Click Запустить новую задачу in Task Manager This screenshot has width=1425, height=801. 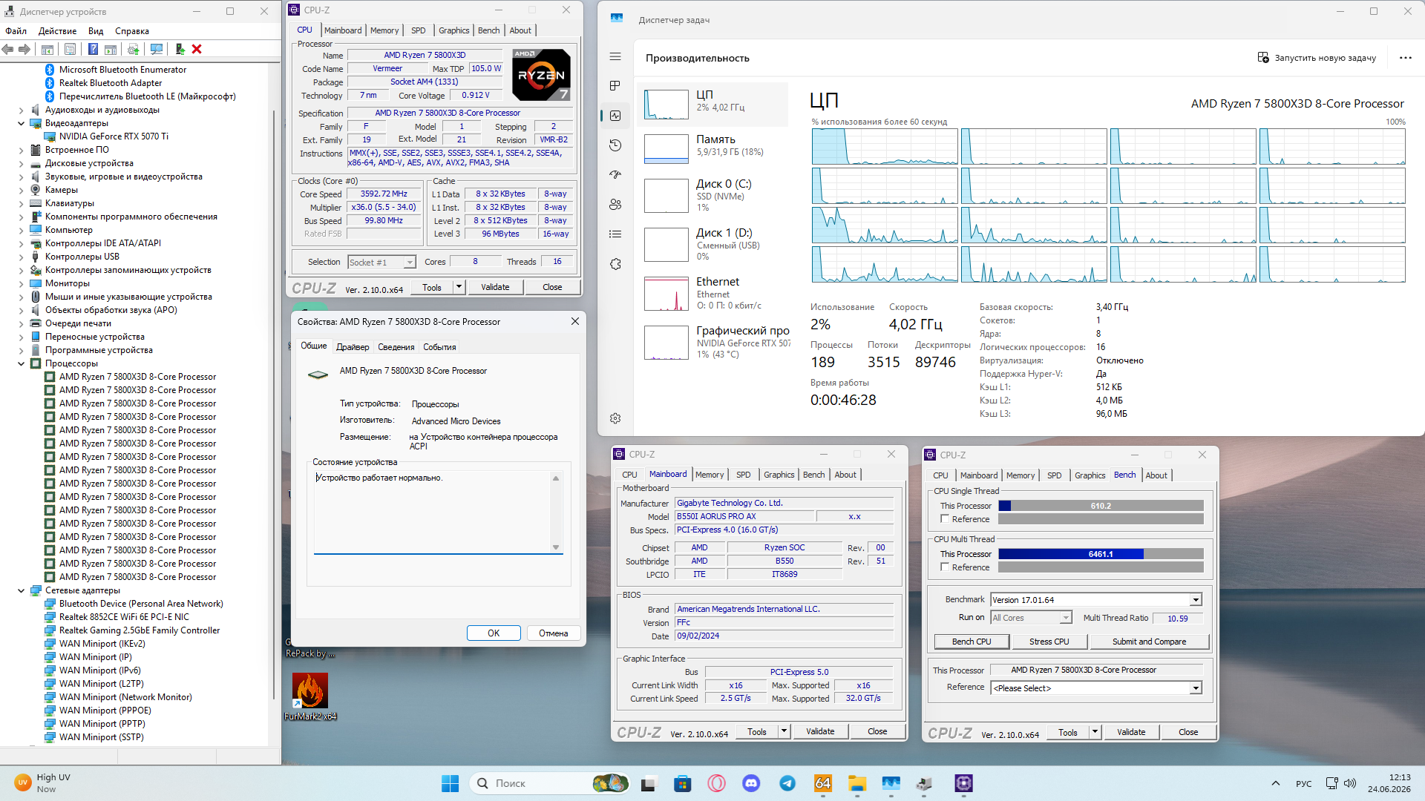[1317, 58]
